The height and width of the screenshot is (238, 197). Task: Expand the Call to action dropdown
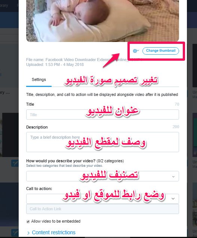pyautogui.click(x=102, y=199)
